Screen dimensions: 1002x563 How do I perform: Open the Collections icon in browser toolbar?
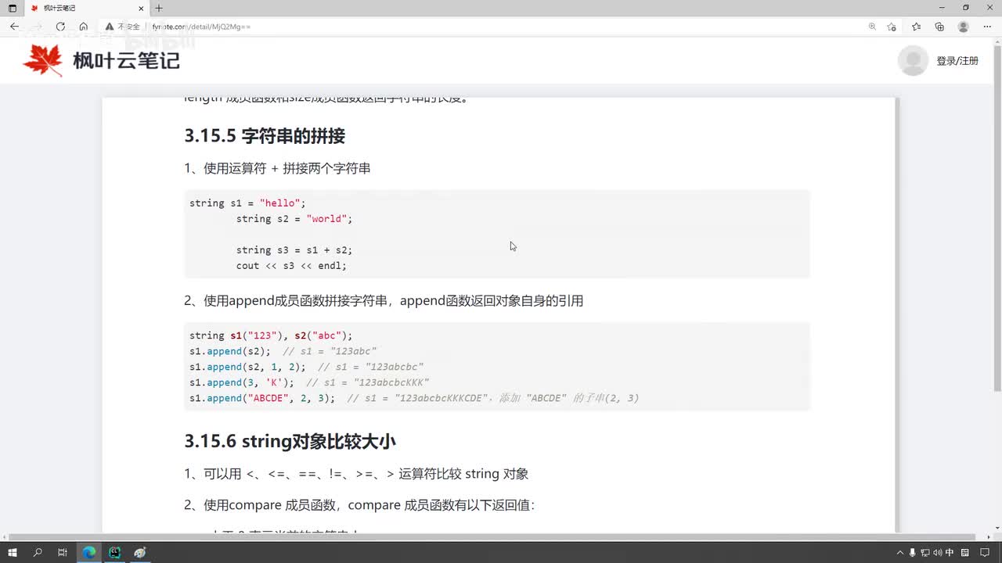[x=939, y=27]
